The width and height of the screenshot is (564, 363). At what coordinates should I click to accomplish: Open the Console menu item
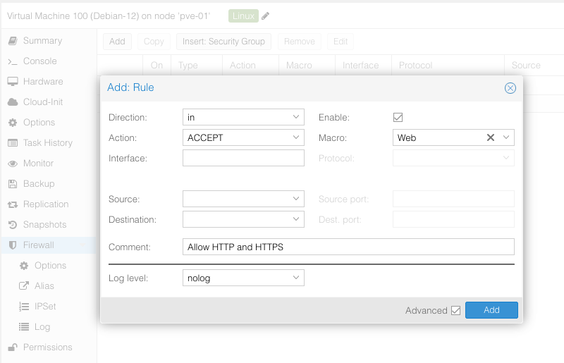coord(49,61)
